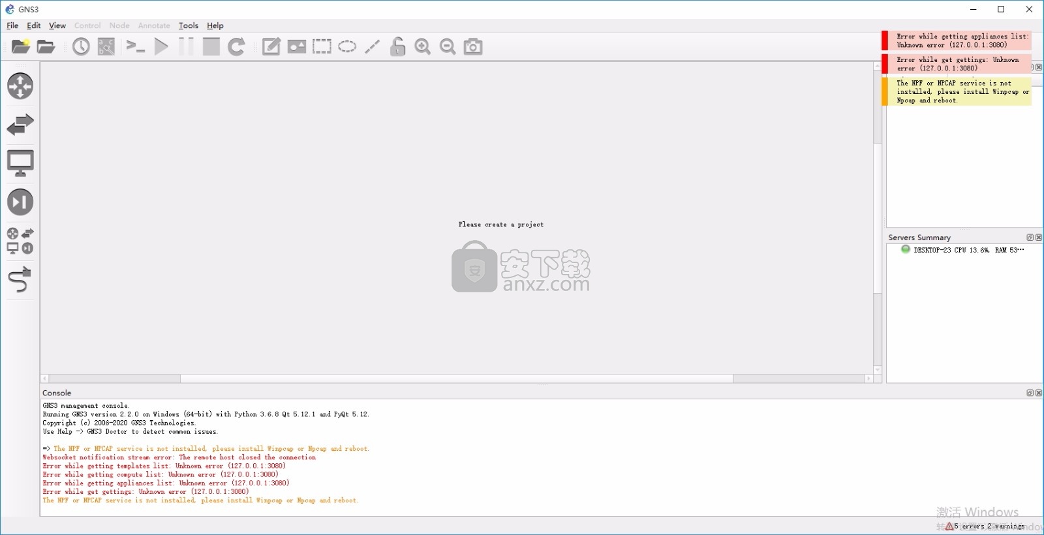The height and width of the screenshot is (535, 1044).
Task: Click 'Error while getting templates list' line
Action: [164, 466]
